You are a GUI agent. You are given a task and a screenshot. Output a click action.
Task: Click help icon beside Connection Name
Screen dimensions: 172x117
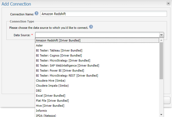click(37, 13)
